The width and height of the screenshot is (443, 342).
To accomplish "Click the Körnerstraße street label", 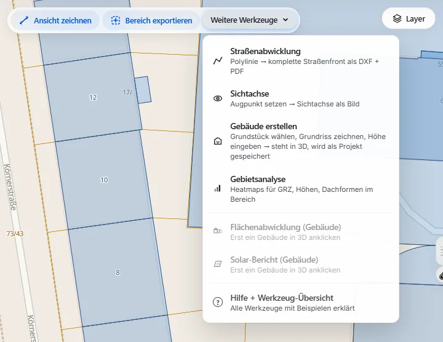I will 10,187.
